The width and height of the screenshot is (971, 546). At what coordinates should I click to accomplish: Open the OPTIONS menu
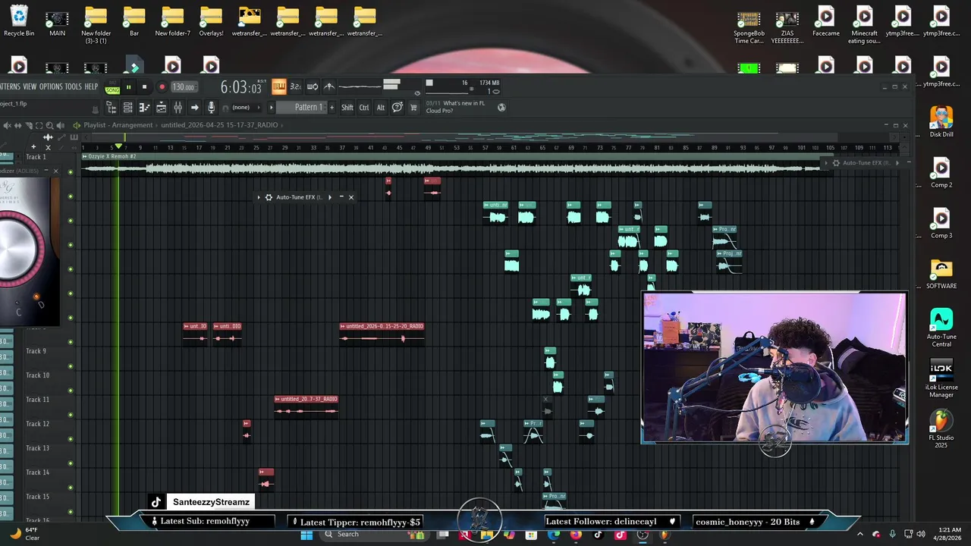click(51, 86)
